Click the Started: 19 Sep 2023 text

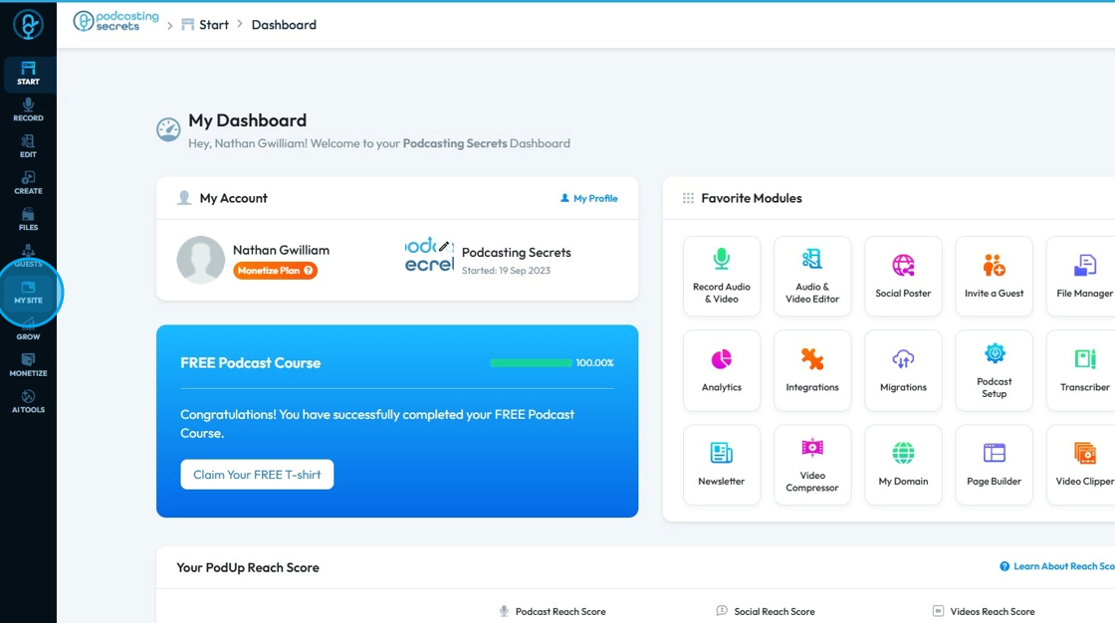[x=506, y=271]
